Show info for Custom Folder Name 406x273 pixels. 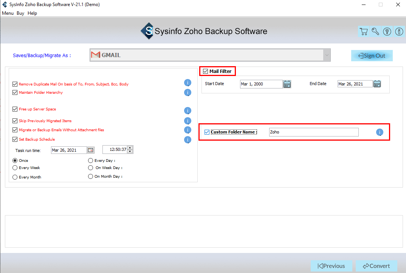pos(380,132)
